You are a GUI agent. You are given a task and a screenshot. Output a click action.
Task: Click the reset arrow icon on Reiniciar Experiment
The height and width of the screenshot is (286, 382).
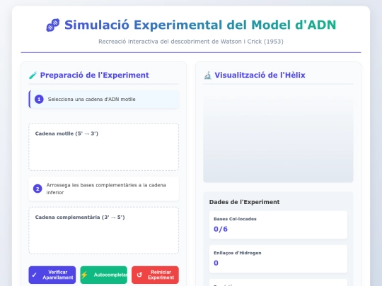139,275
